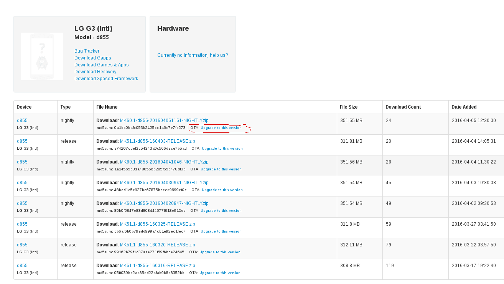Screen dimensions: 504x284
Task: Open Download Games & Apps link
Action: coord(102,65)
